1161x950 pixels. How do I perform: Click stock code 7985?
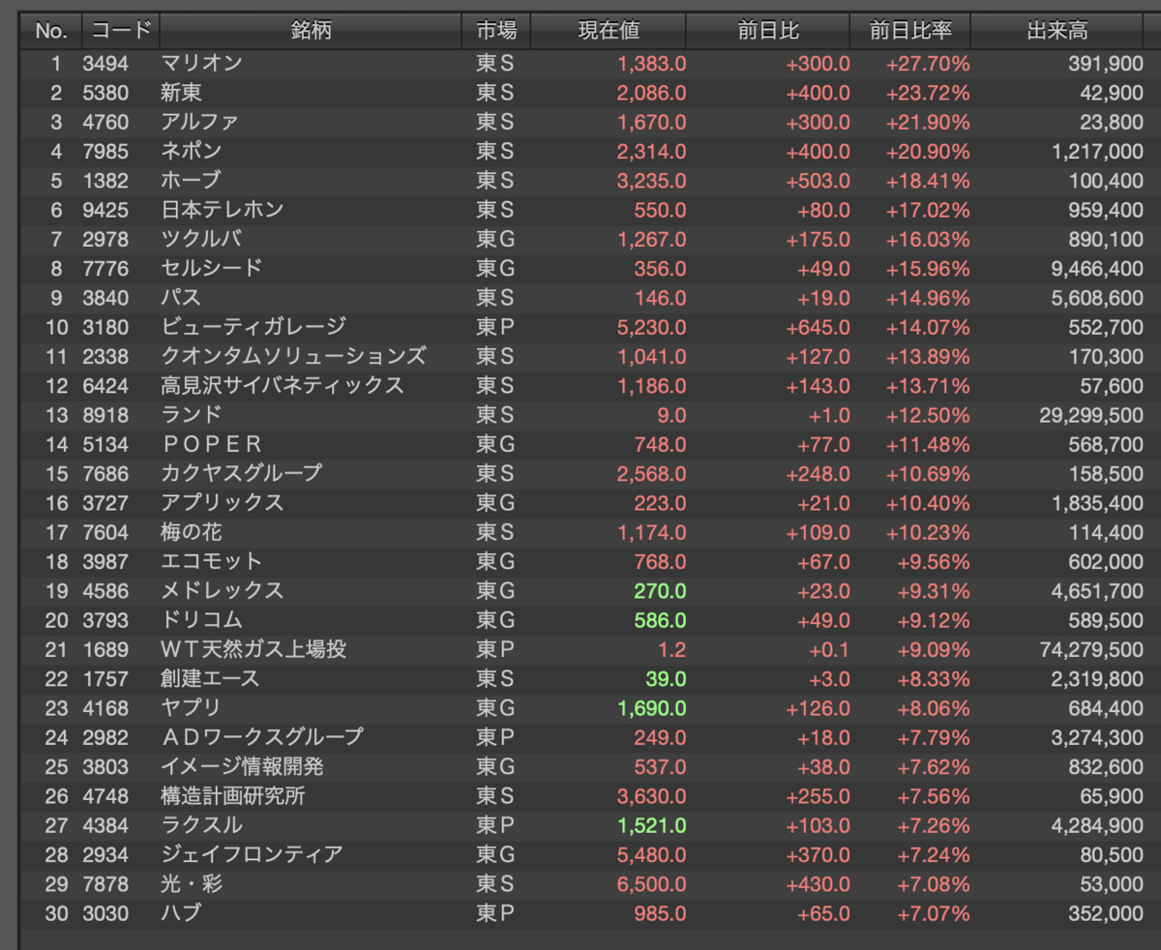pos(105,152)
